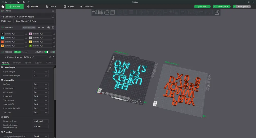Edit filament 8 Generic PLA preset
Screen dimensions: 256x138
[x=54, y=46]
